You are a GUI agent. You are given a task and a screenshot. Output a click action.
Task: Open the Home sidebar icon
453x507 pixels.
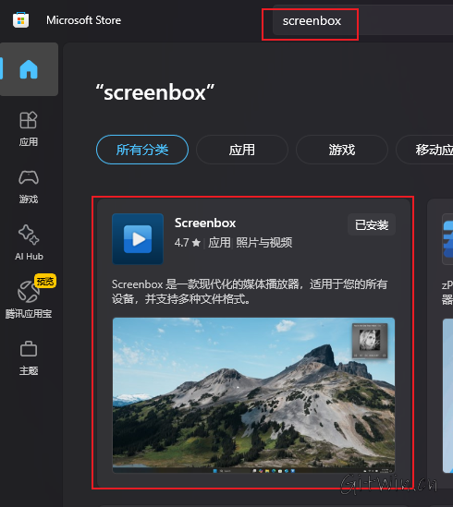point(29,69)
